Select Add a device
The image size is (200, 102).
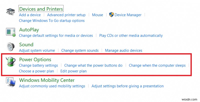[x=30, y=15]
